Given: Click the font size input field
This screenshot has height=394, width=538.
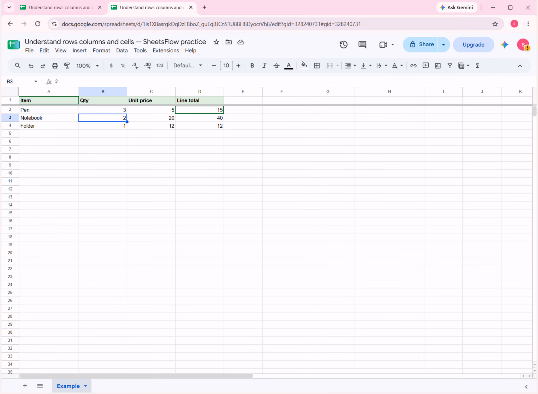Looking at the screenshot, I should coord(226,65).
